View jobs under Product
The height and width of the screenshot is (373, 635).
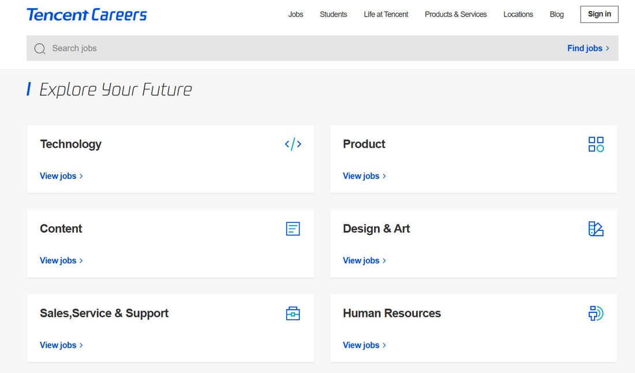(x=364, y=176)
